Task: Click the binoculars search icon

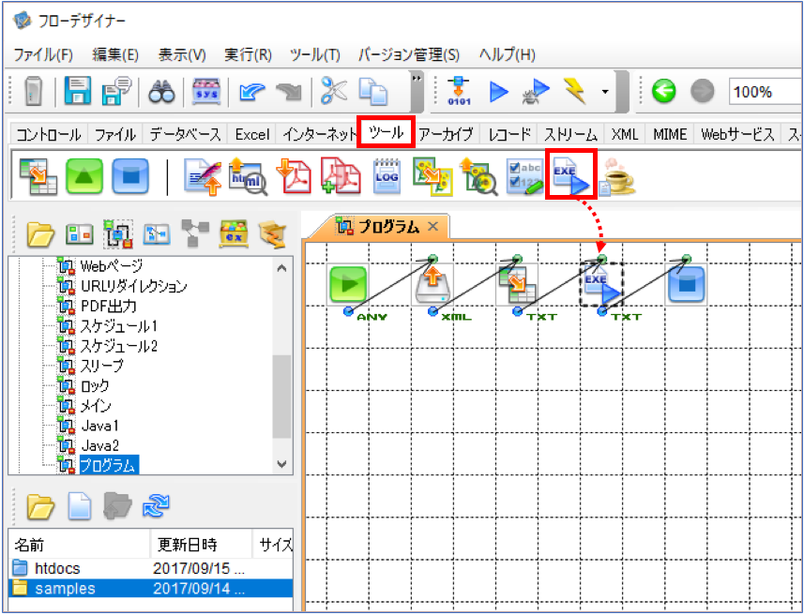Action: (x=162, y=92)
